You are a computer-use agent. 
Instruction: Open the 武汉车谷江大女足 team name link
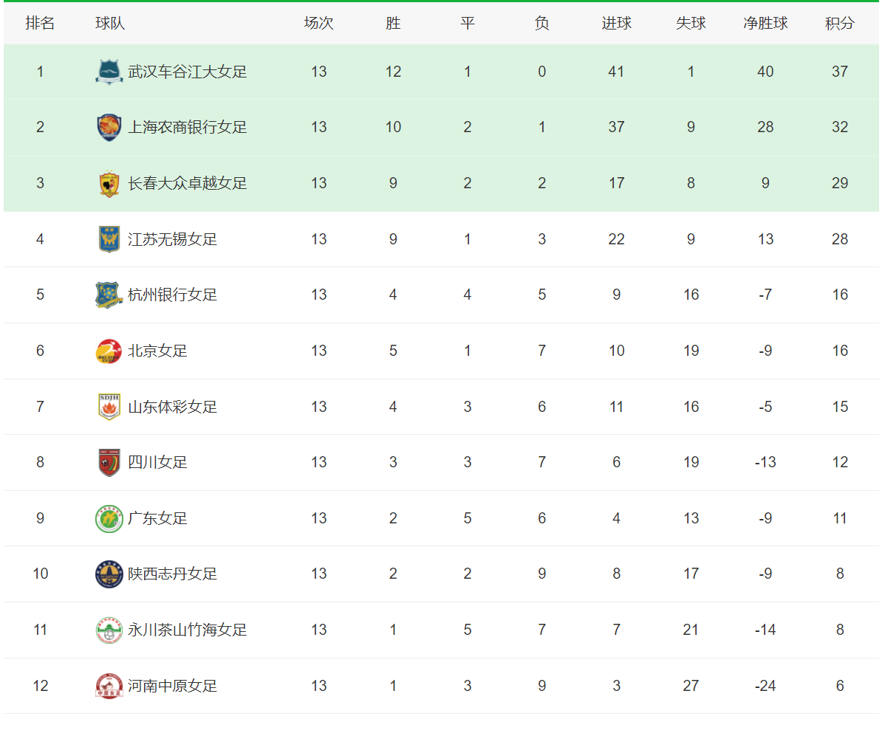point(188,72)
